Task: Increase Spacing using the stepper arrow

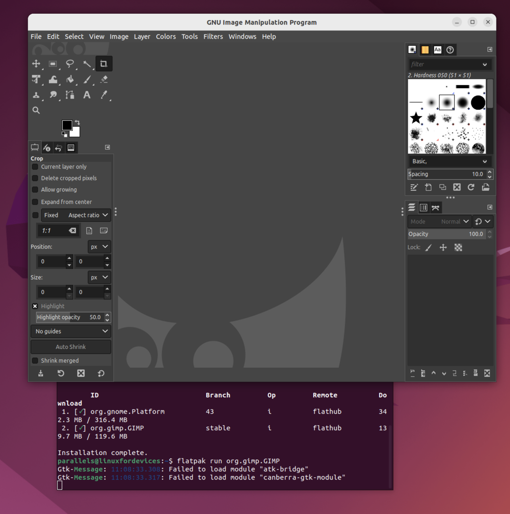Action: pyautogui.click(x=490, y=172)
